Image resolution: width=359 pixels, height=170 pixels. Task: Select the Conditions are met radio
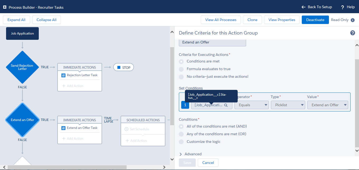point(181,61)
